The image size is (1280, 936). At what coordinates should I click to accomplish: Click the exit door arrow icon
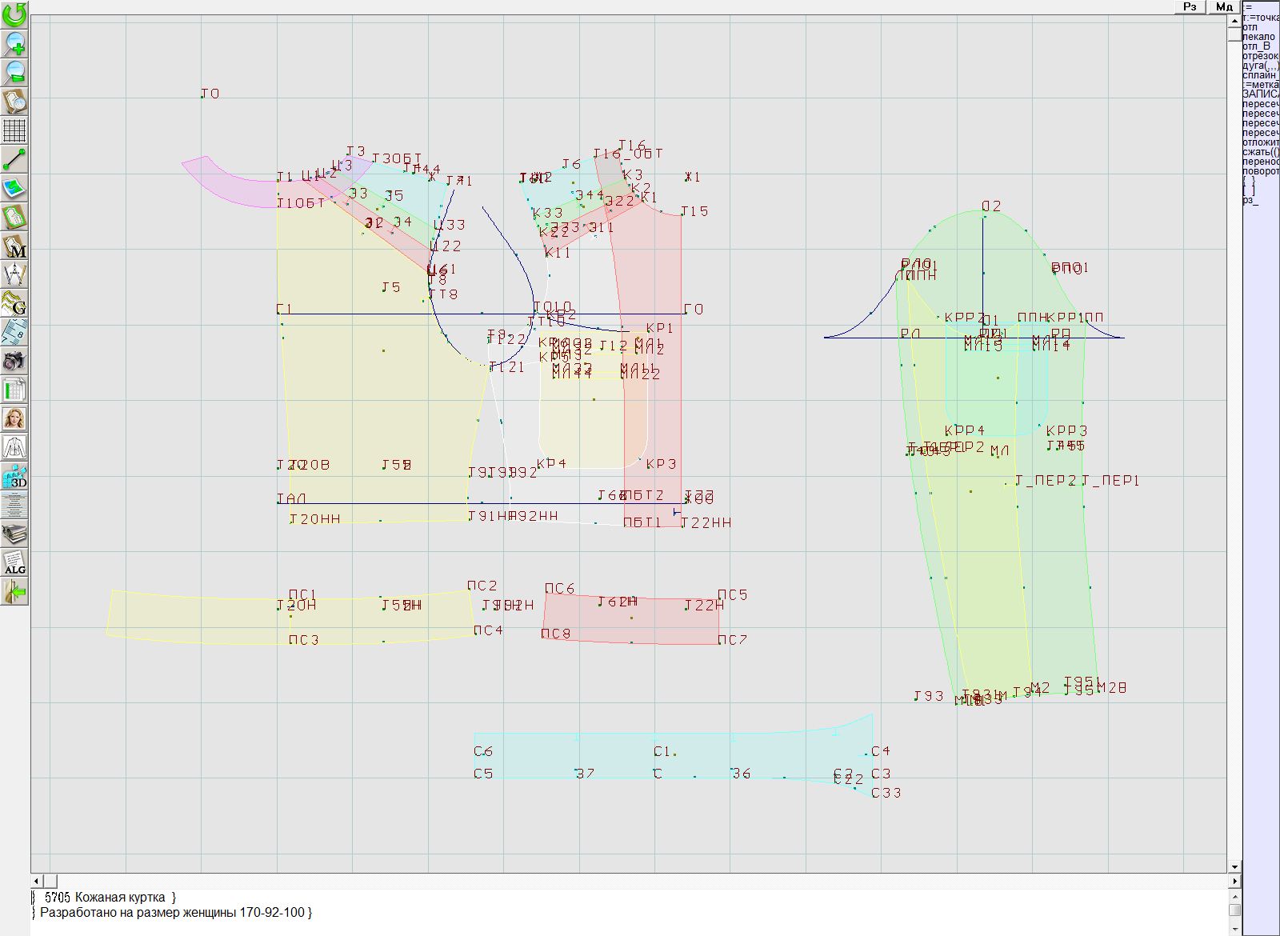(14, 592)
